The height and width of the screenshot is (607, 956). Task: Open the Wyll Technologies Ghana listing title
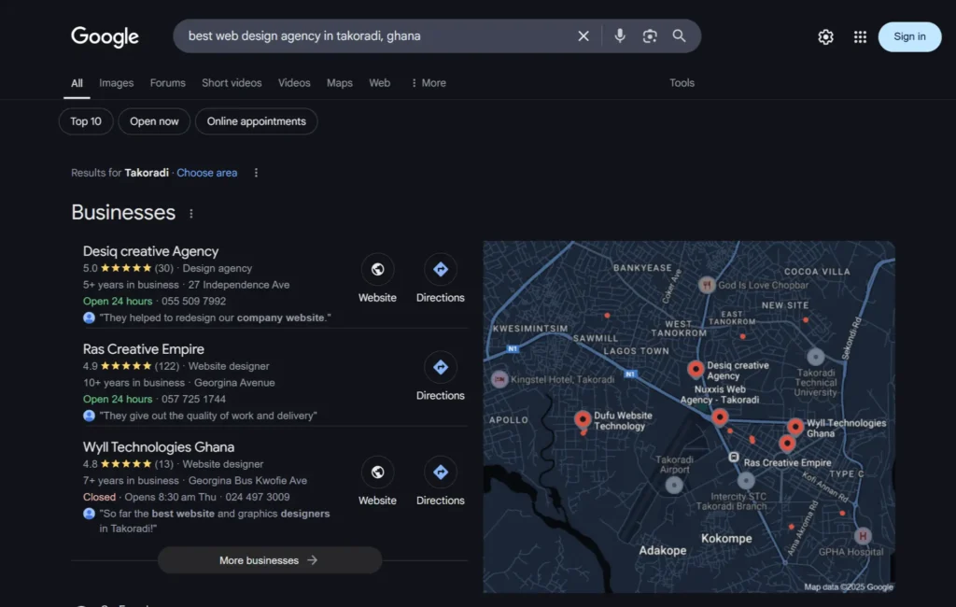coord(159,447)
